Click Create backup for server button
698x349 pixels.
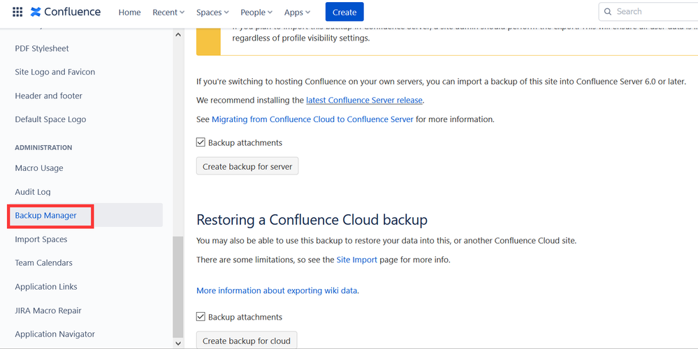[247, 167]
